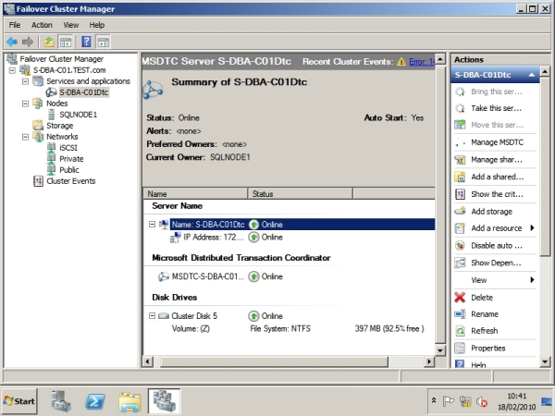Image resolution: width=555 pixels, height=416 pixels.
Task: Collapse the Name: S-DBA-C01Dtc resource row
Action: tap(152, 224)
